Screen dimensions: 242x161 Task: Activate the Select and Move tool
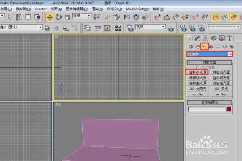click(50, 17)
